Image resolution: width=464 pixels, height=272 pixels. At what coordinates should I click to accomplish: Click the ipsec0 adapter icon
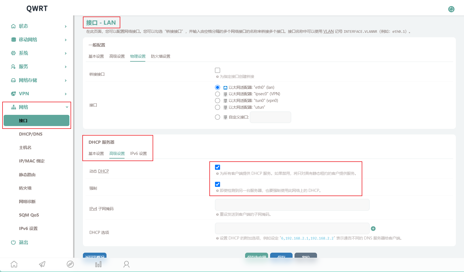[225, 94]
